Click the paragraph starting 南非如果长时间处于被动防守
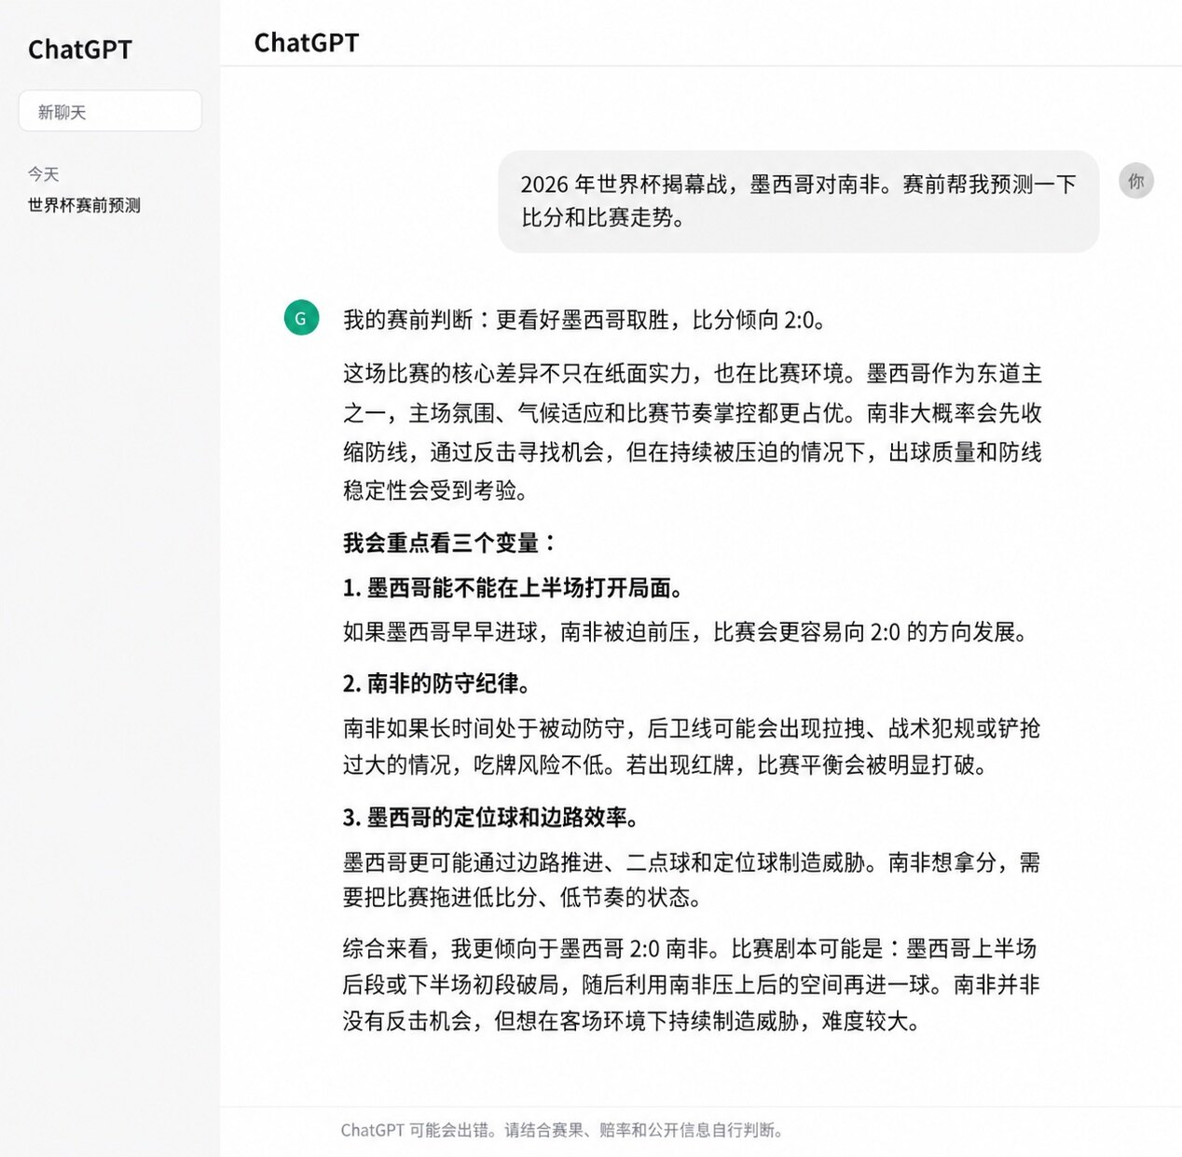1182x1157 pixels. (x=692, y=746)
